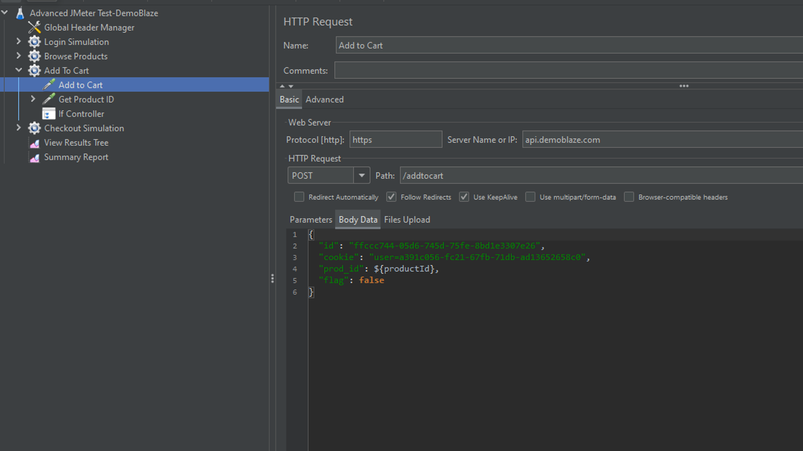Viewport: 803px width, 451px height.
Task: Select the Basic tab
Action: pyautogui.click(x=289, y=99)
